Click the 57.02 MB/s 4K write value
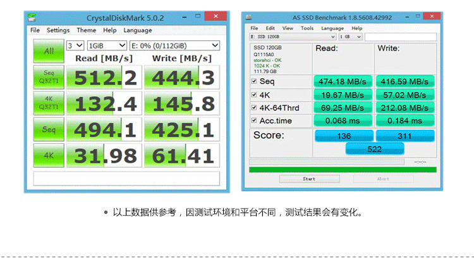474x268 pixels. click(x=404, y=95)
